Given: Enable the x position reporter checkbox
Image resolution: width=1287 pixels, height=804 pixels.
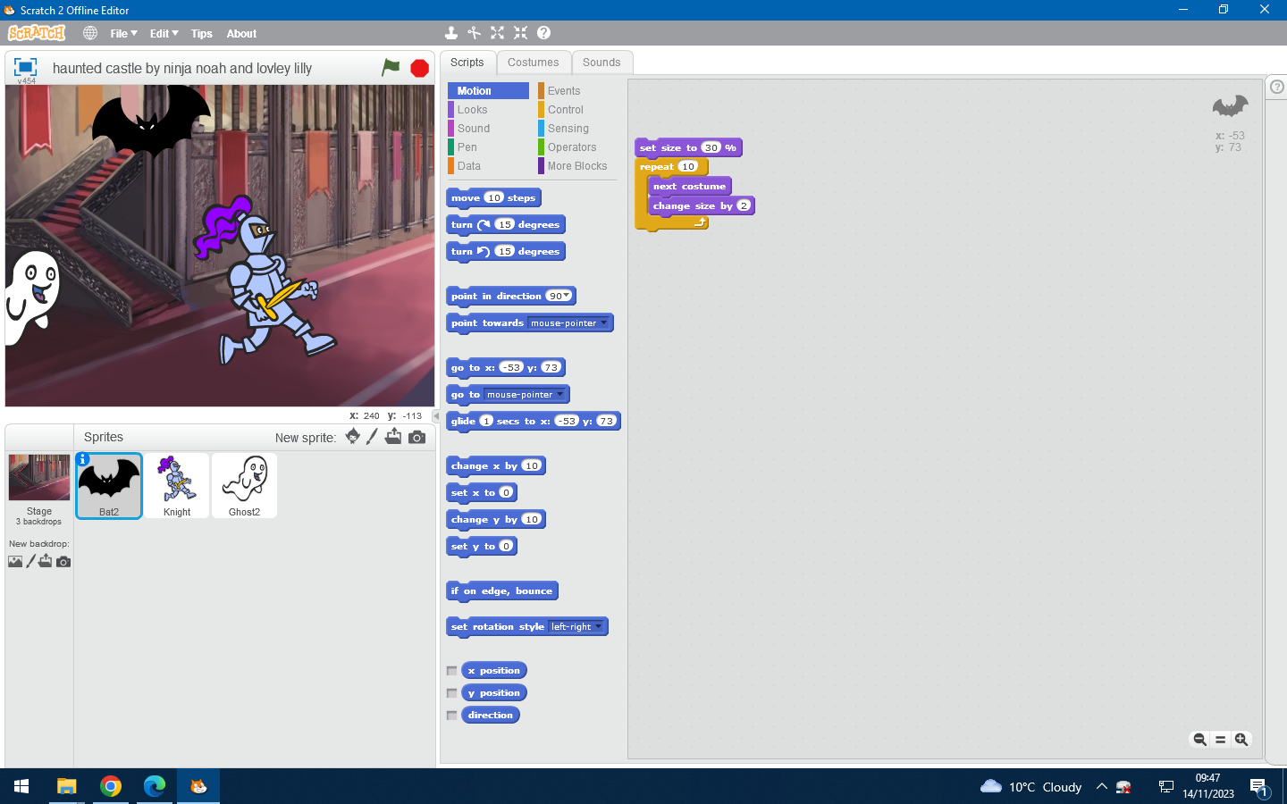Looking at the screenshot, I should point(452,671).
